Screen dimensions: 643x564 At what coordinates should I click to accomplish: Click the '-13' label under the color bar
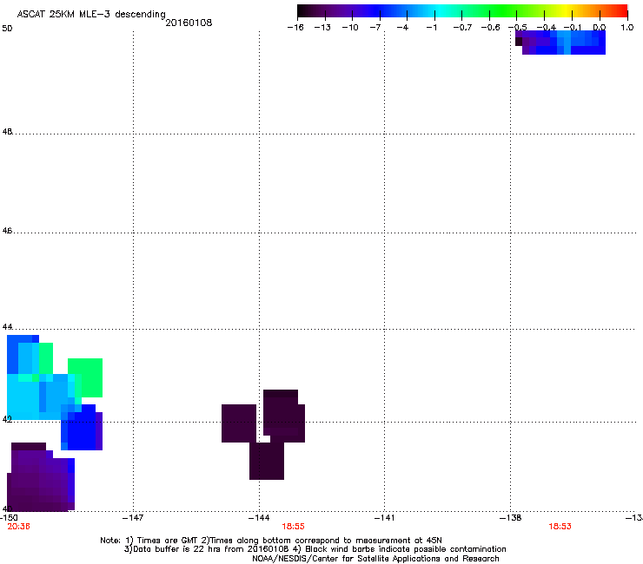tap(322, 28)
